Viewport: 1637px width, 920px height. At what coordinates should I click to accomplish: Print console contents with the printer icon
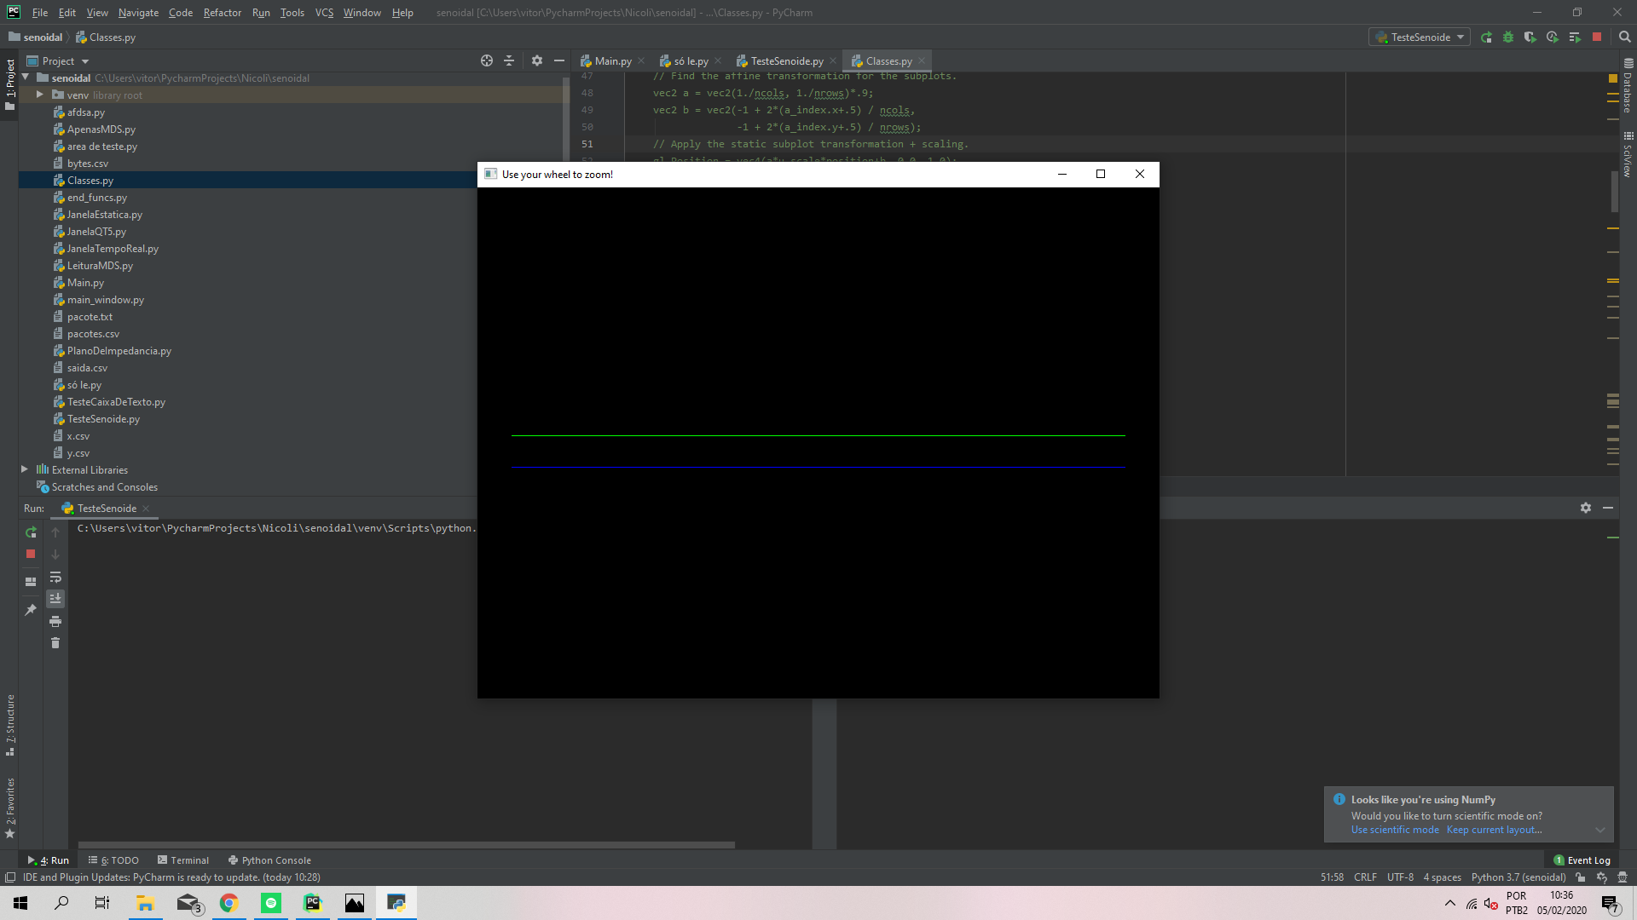(x=55, y=621)
